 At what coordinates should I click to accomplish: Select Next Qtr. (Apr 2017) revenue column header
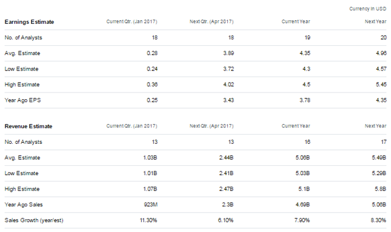(x=211, y=126)
